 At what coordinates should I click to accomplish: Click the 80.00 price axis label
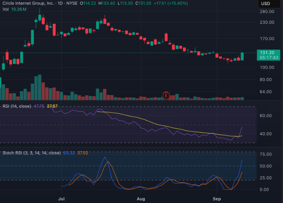[266, 80]
